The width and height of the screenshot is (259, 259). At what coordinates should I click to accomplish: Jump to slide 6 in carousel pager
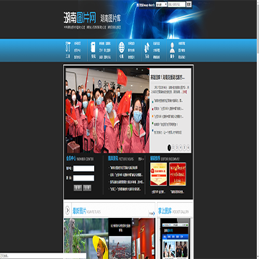[188, 147]
